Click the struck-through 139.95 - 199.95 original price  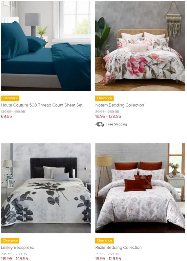[13, 112]
